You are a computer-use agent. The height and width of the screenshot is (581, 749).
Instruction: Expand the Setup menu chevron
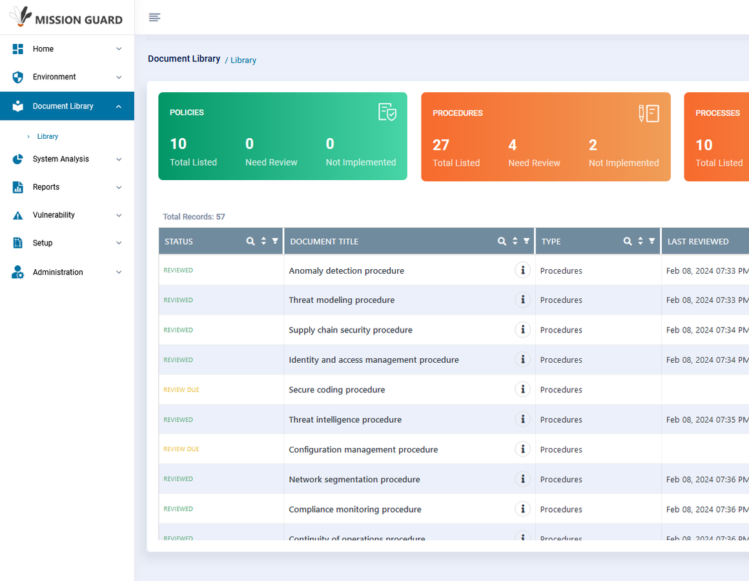tap(119, 243)
